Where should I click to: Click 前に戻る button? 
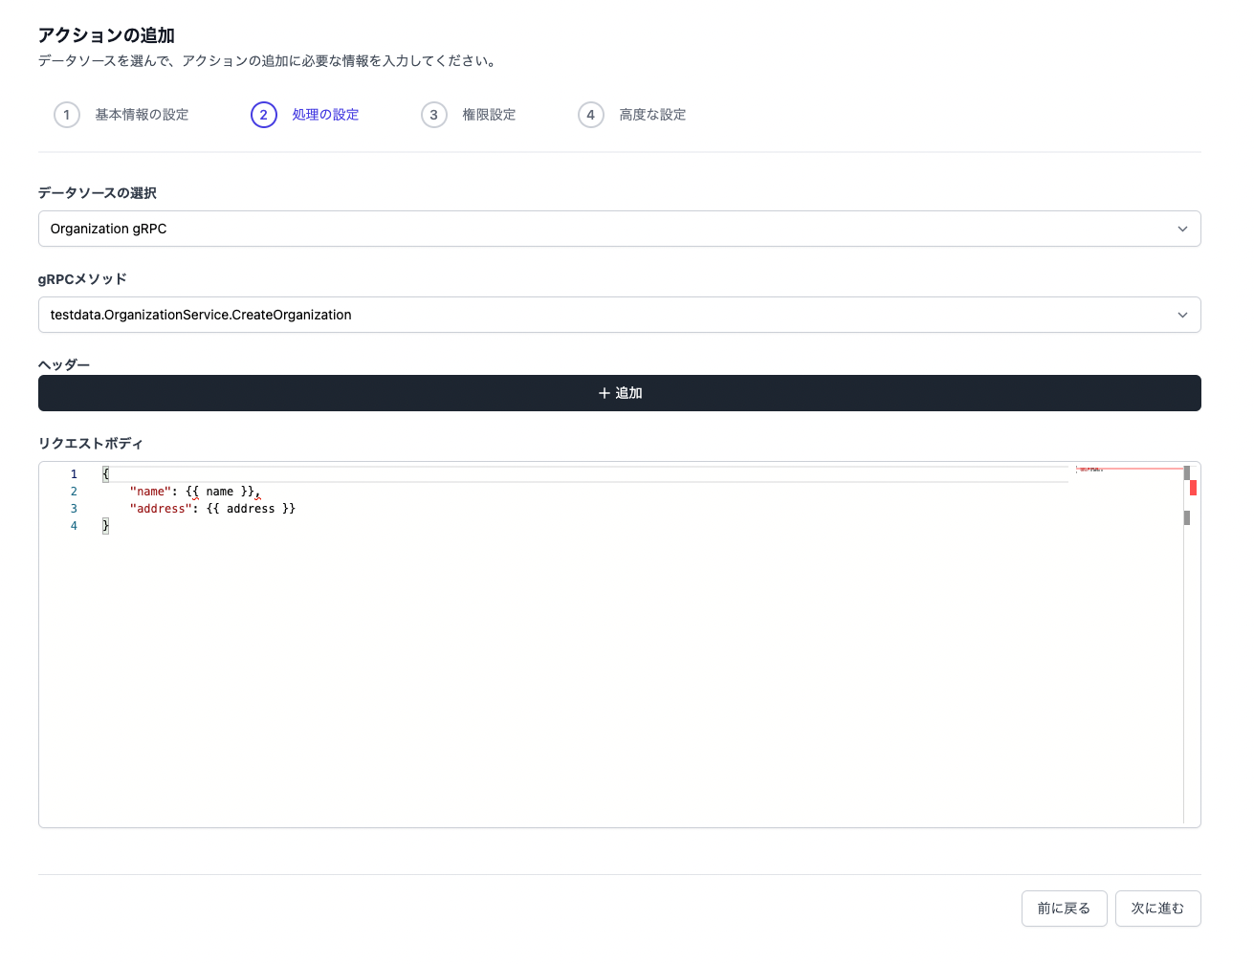tap(1064, 909)
